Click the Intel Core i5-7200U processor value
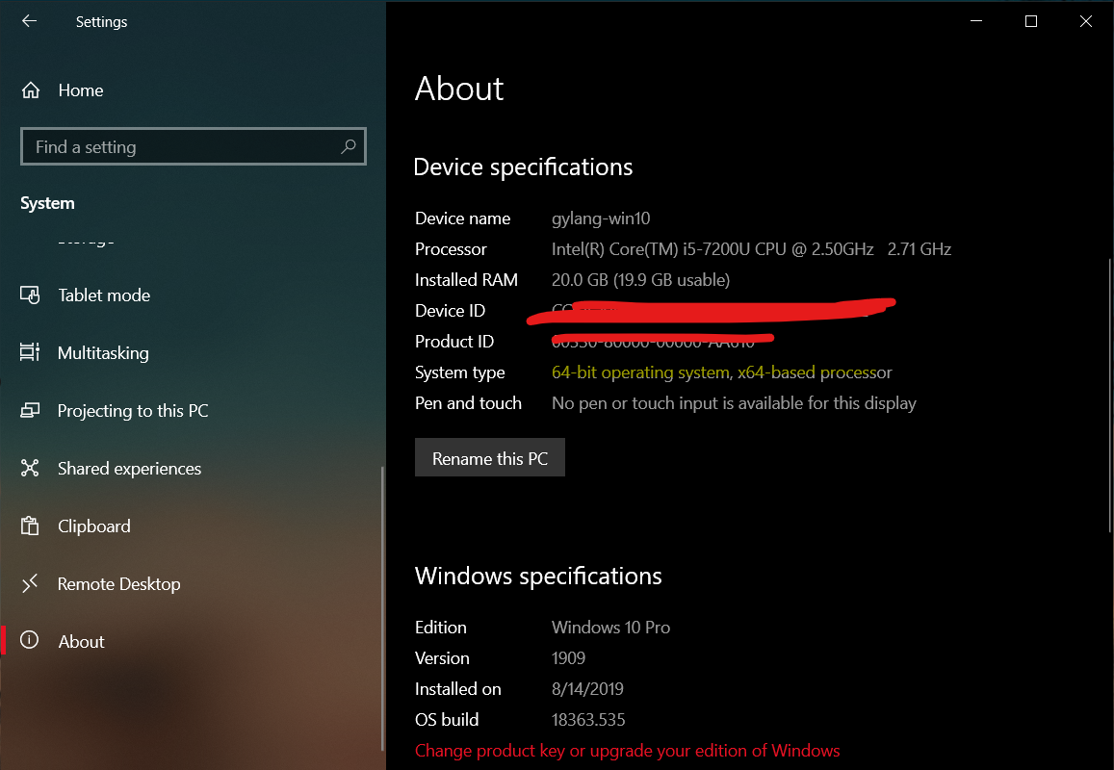1114x770 pixels. click(x=752, y=249)
